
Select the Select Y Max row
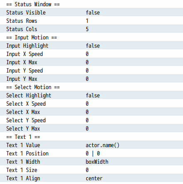point(91,128)
